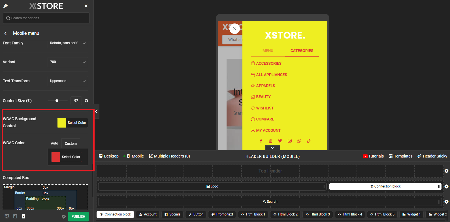Open MY ACCOUNT link in preview
Image resolution: width=450 pixels, height=222 pixels.
tap(266, 130)
